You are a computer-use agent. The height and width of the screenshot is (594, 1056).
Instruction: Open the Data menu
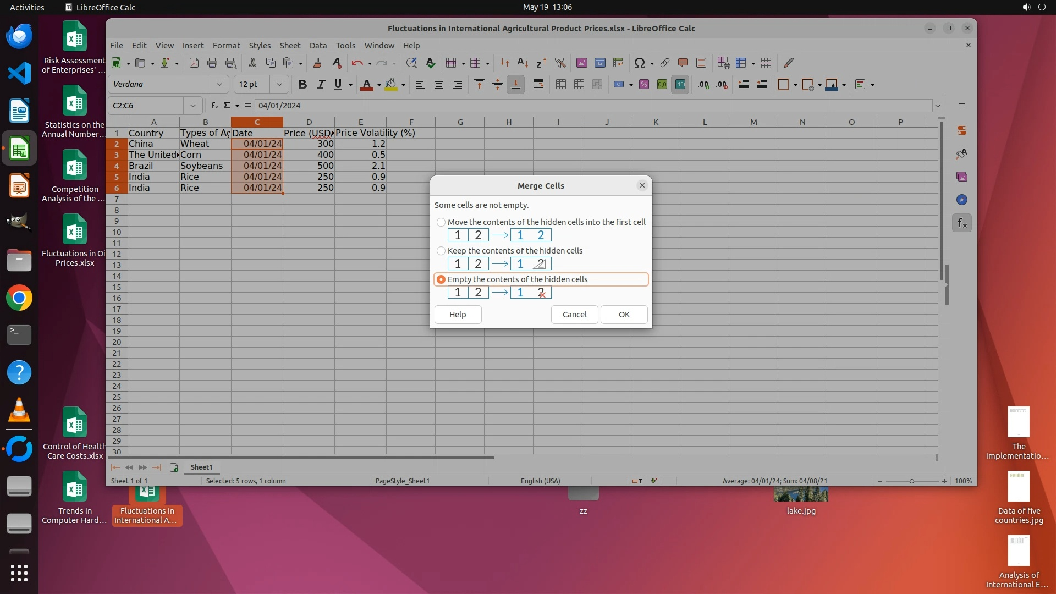click(318, 46)
